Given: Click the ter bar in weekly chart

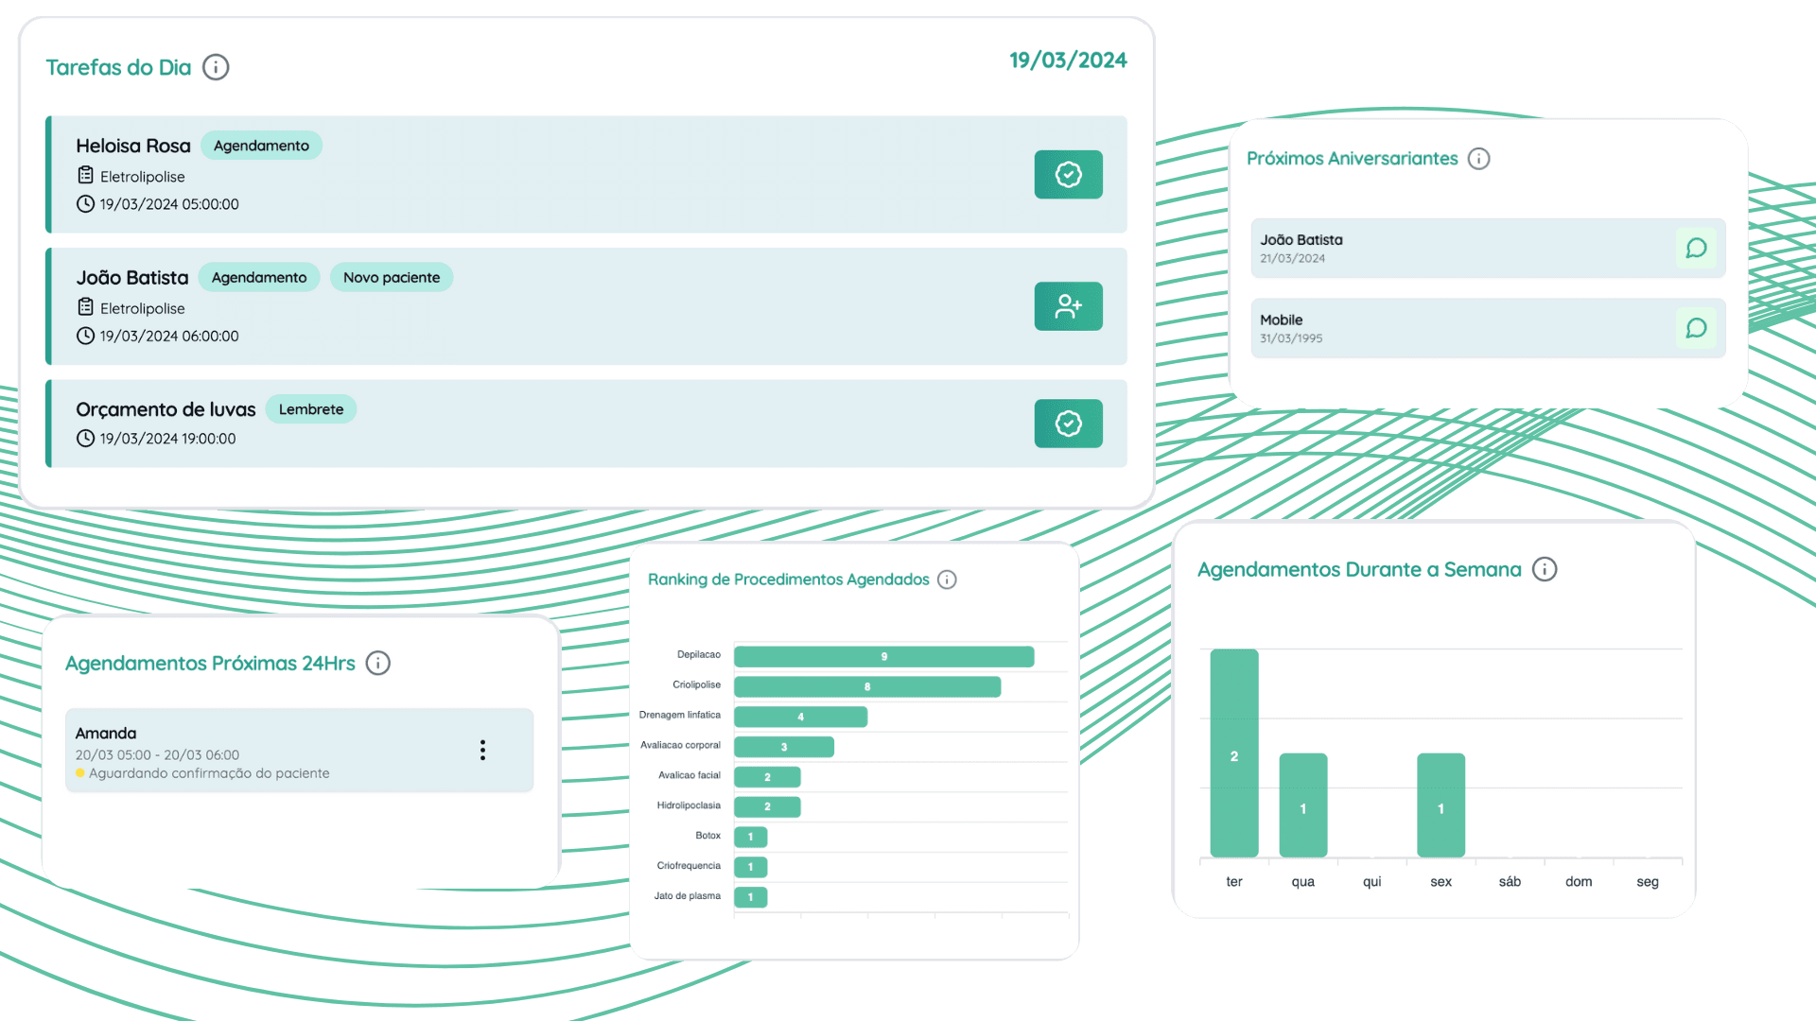Looking at the screenshot, I should coord(1233,753).
